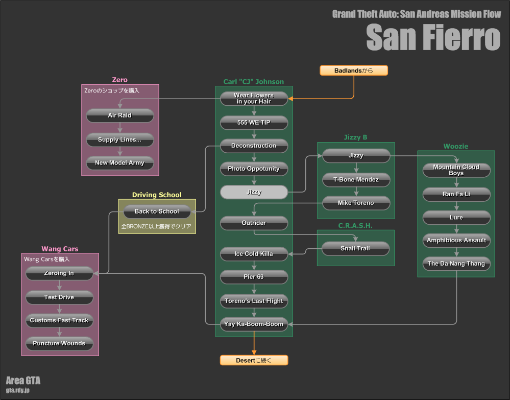Screen dimensions: 510x400
Task: Click the Woozie group heading
Action: pyautogui.click(x=456, y=146)
